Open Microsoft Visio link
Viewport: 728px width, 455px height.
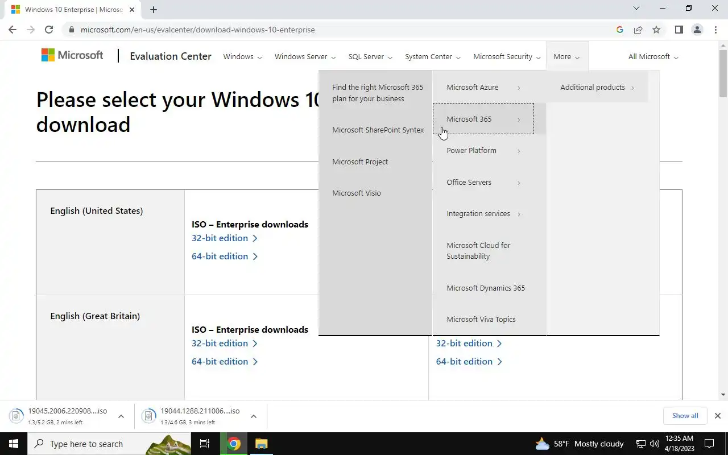[357, 193]
